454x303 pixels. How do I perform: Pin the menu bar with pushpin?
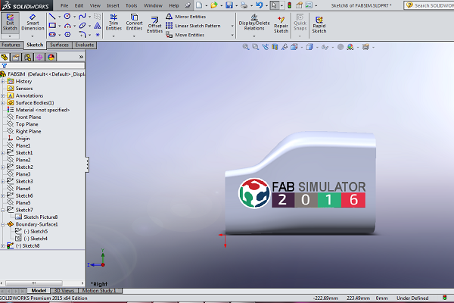(x=188, y=5)
